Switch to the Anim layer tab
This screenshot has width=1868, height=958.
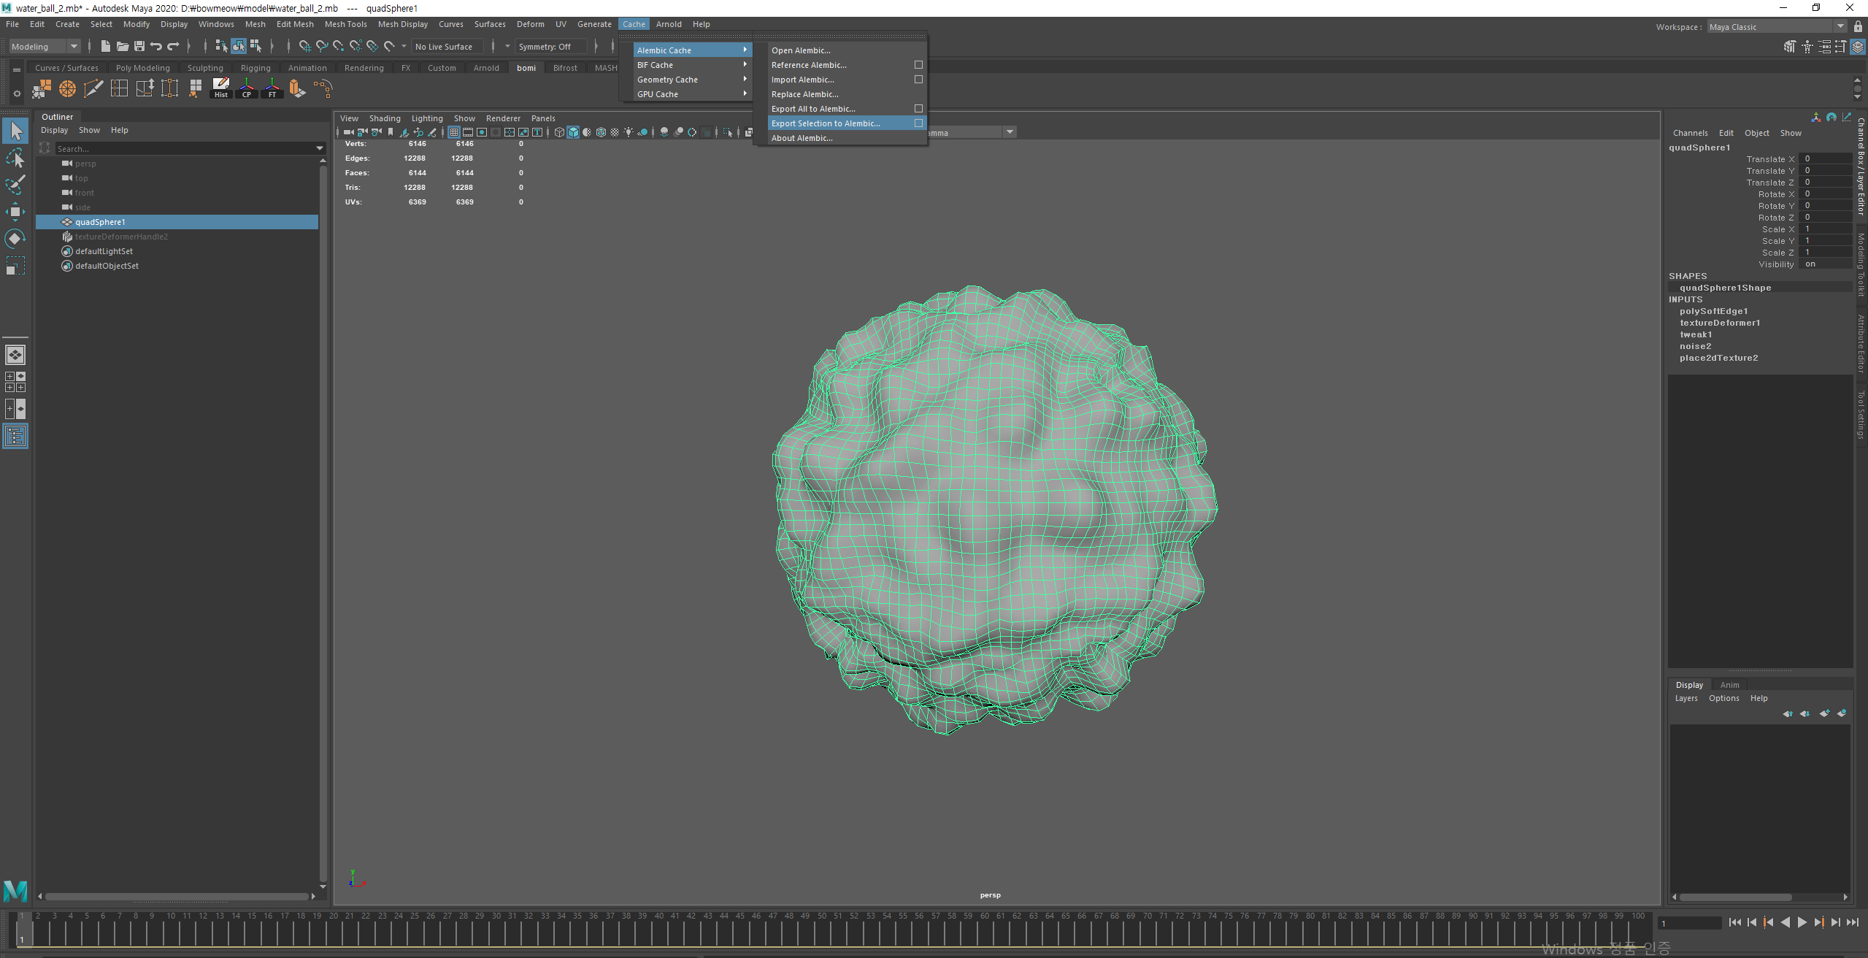1729,685
